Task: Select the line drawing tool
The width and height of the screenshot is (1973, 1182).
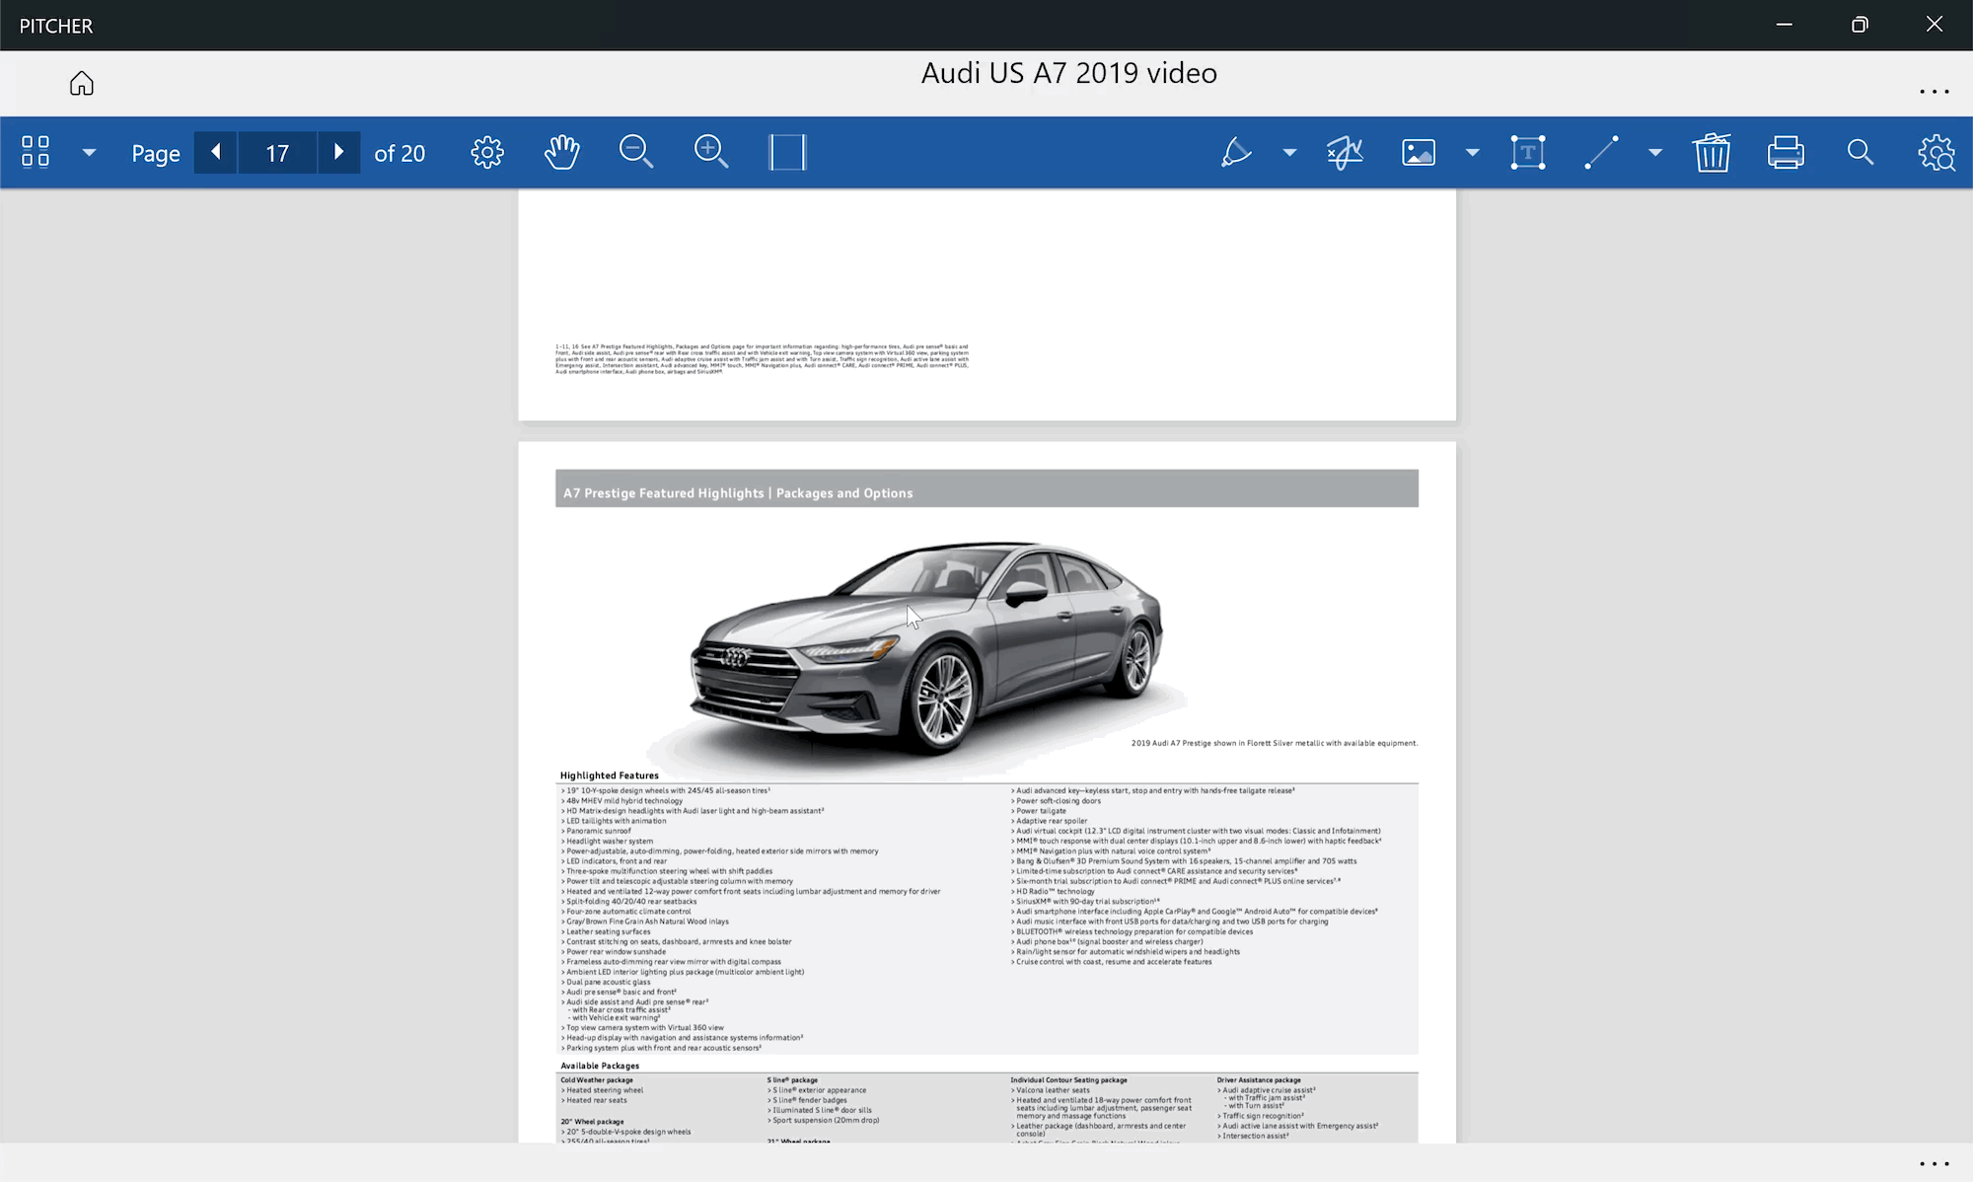Action: coord(1601,152)
